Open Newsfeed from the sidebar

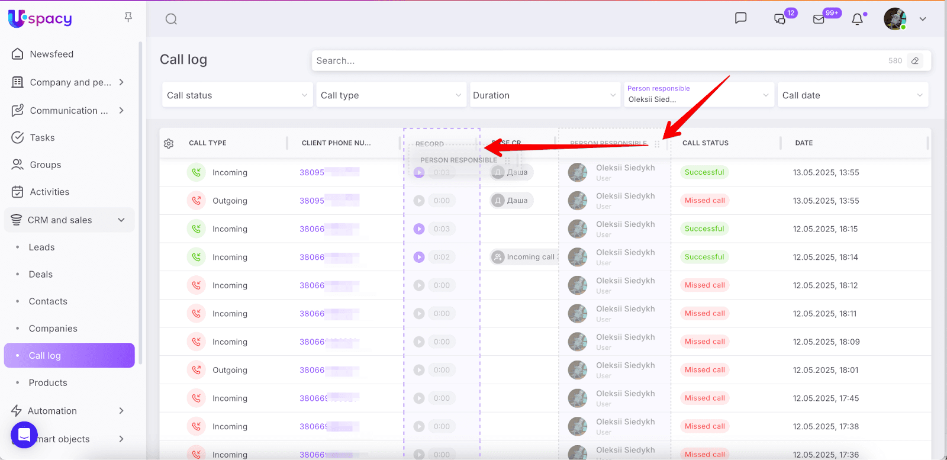coord(51,54)
